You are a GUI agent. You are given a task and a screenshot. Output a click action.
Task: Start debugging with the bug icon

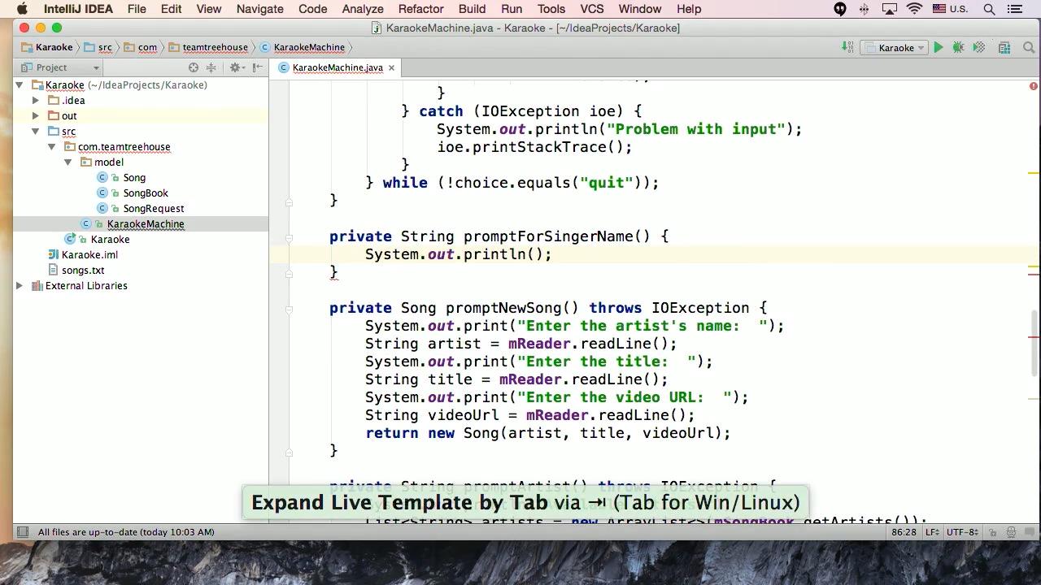point(959,47)
